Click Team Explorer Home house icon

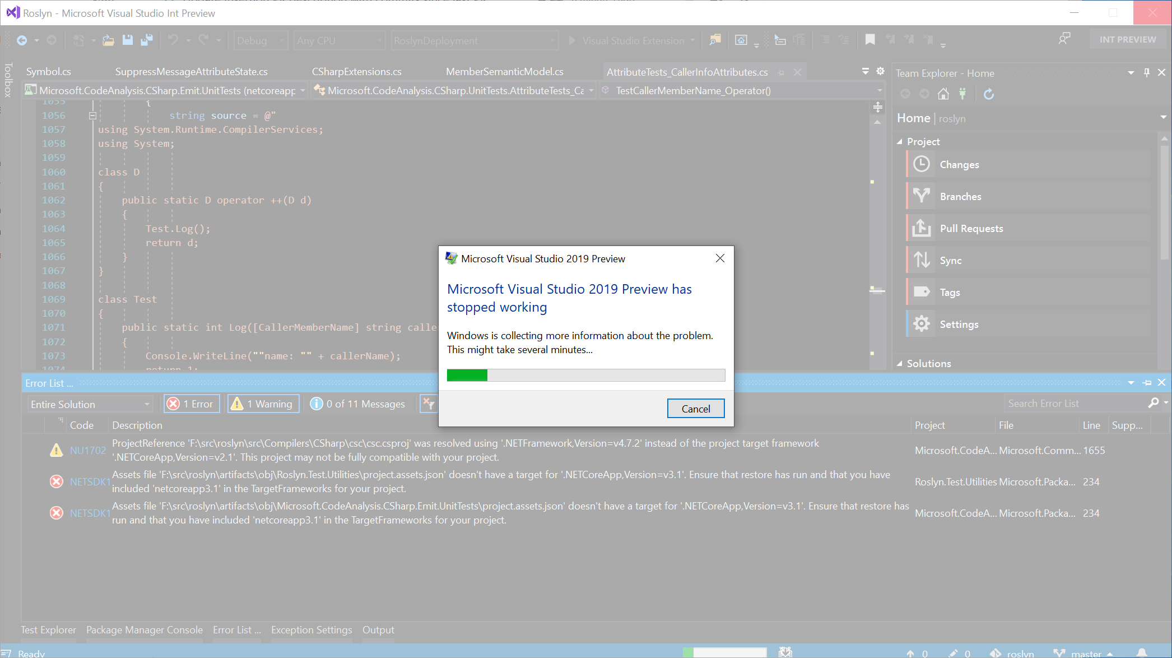coord(943,94)
